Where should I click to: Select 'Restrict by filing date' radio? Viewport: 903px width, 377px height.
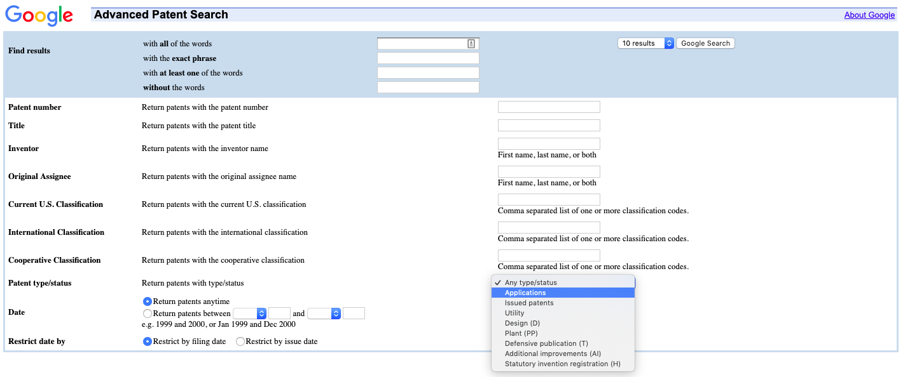click(x=148, y=341)
